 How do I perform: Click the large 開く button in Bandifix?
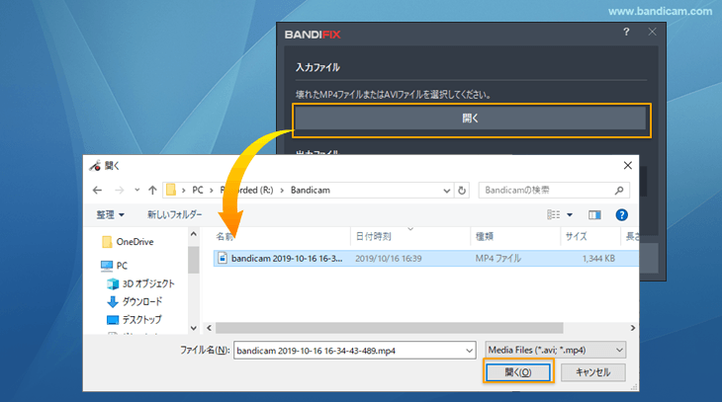point(471,119)
